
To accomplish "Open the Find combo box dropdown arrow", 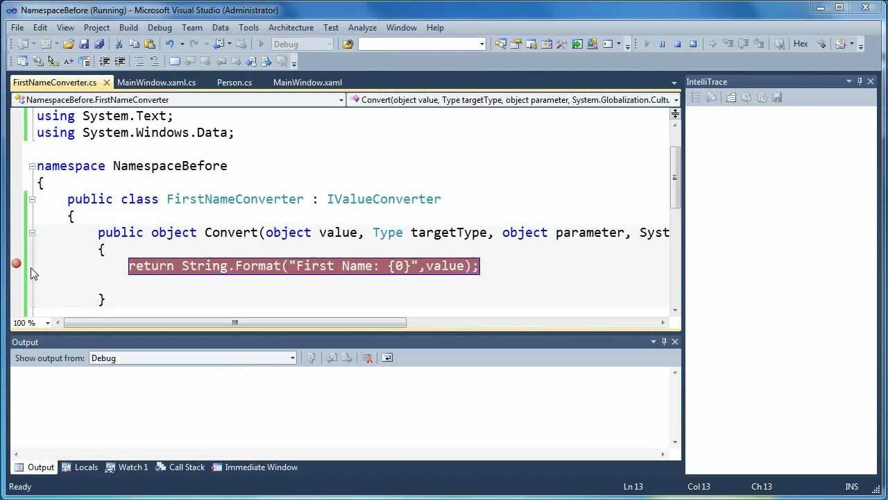I will pyautogui.click(x=481, y=44).
